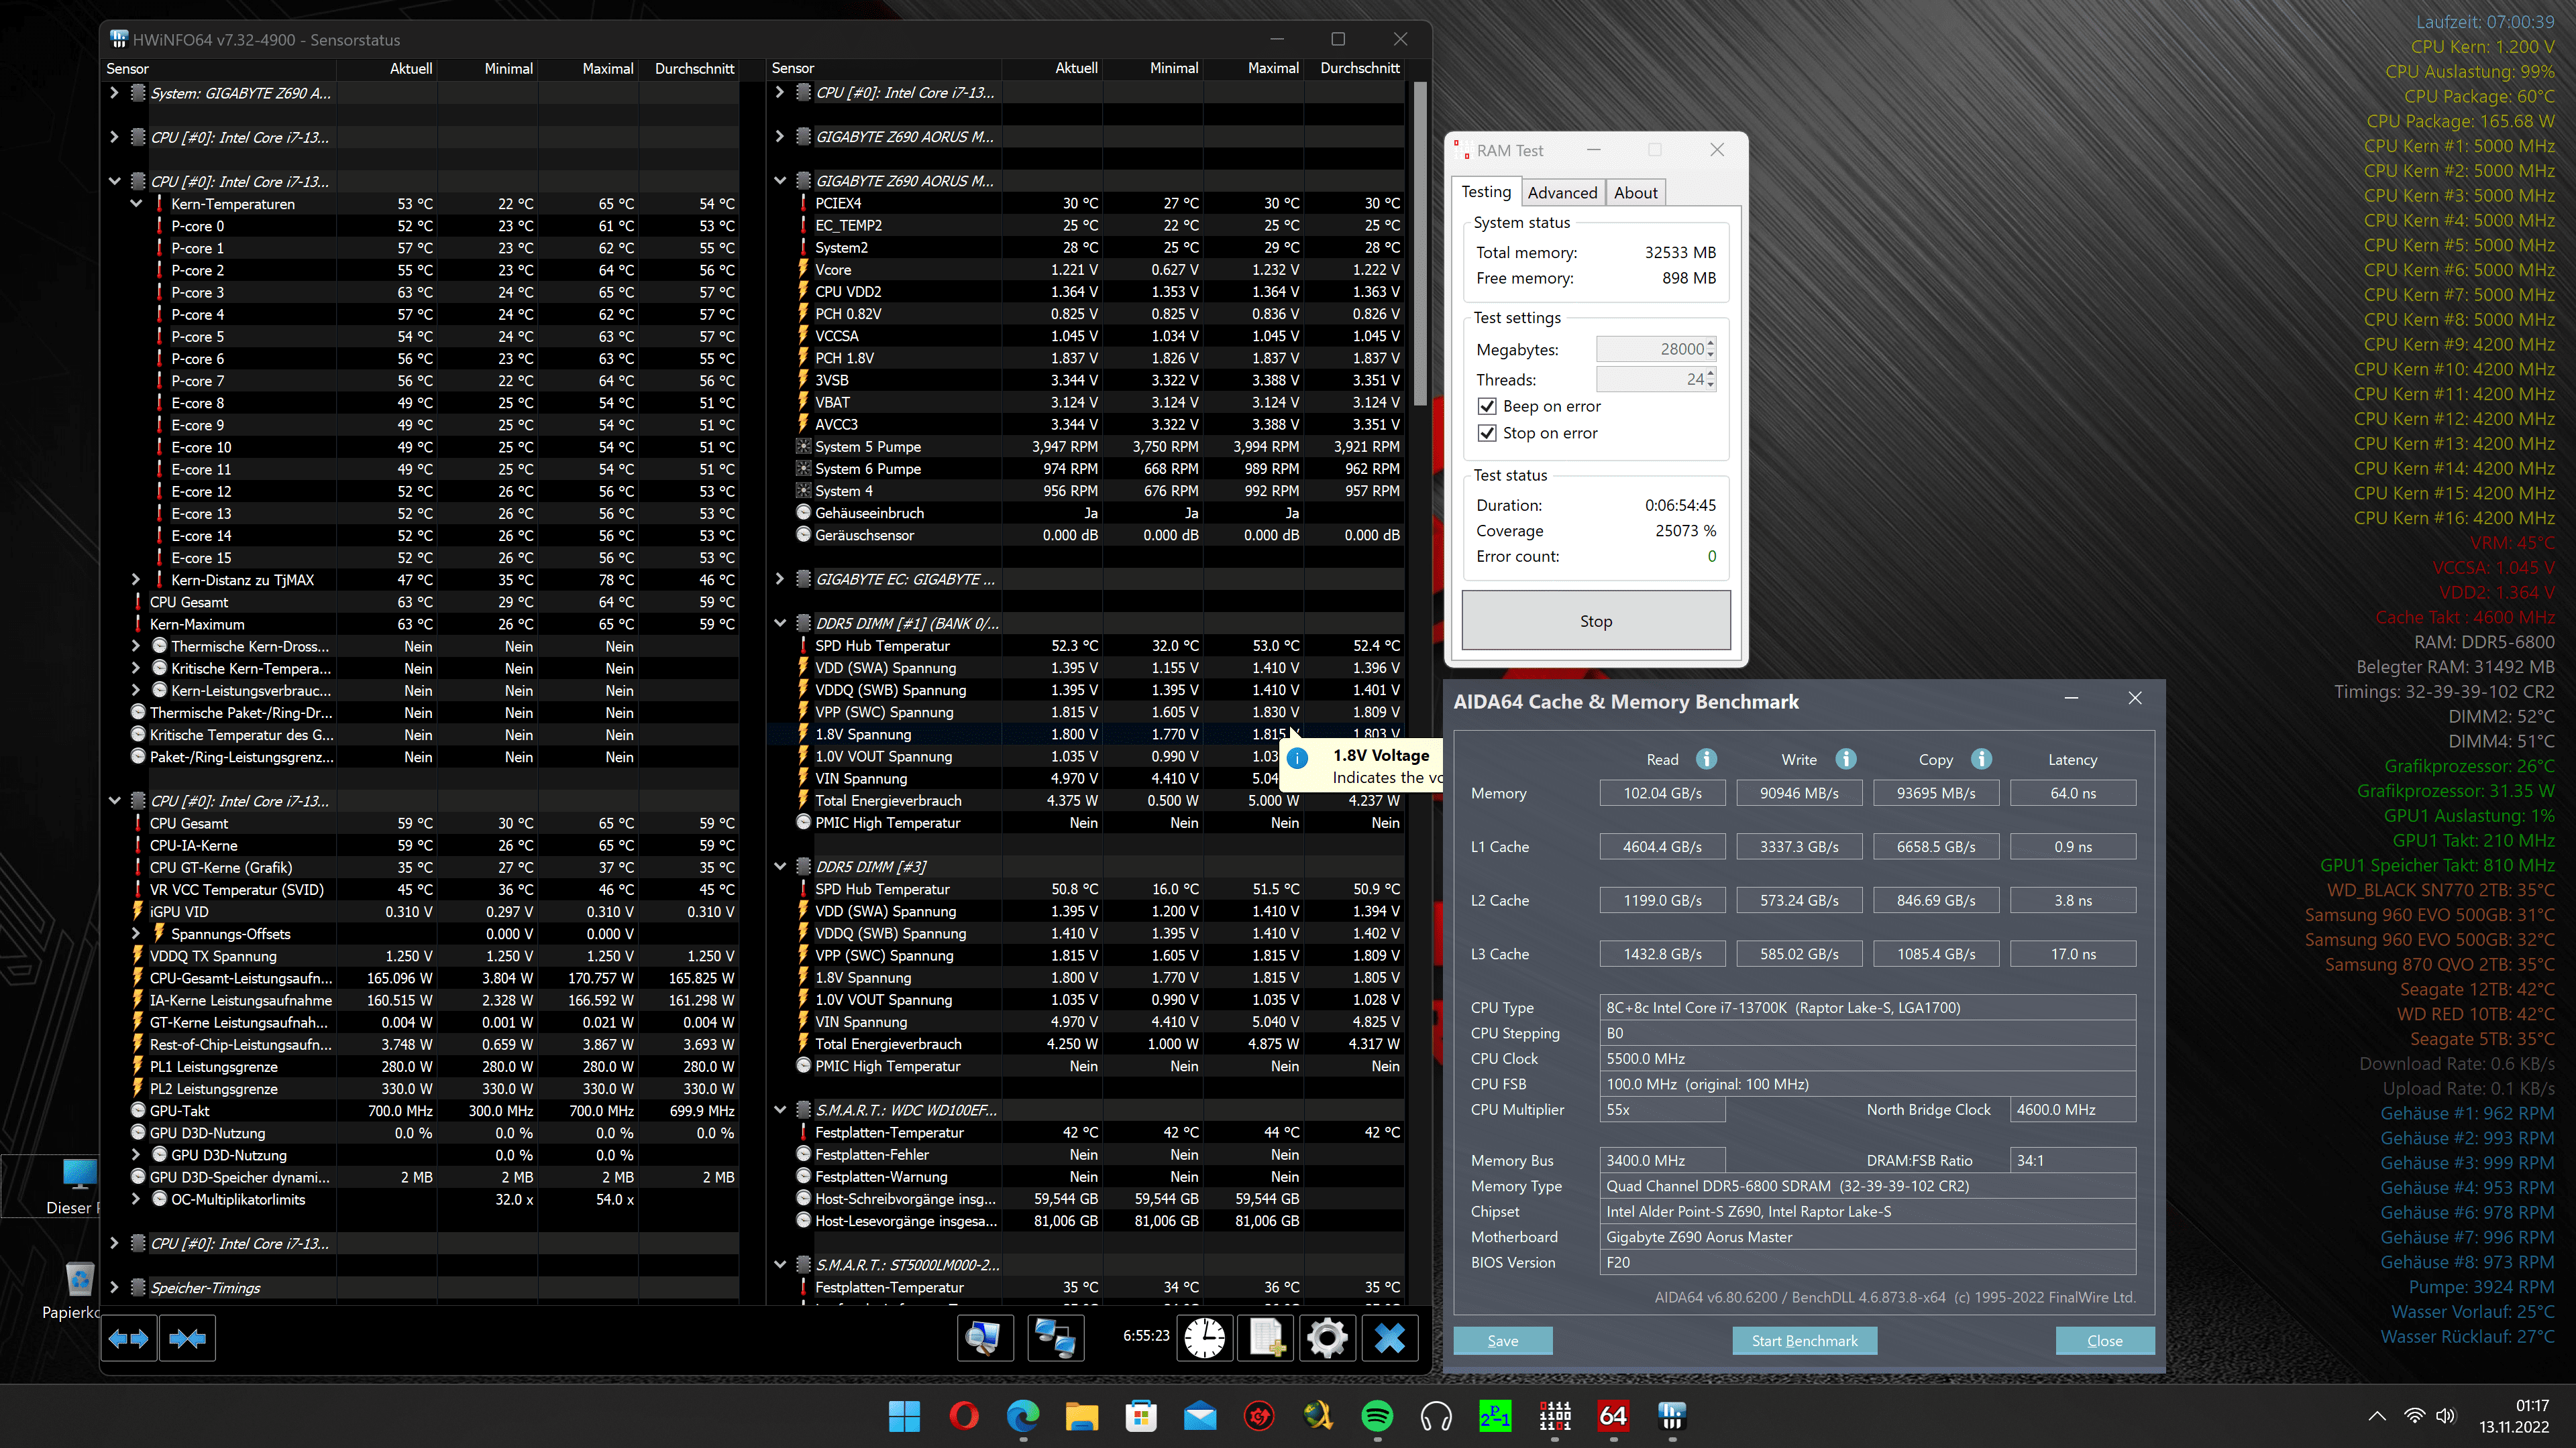Click Memory Read info icon
The width and height of the screenshot is (2576, 1448).
[x=1707, y=760]
